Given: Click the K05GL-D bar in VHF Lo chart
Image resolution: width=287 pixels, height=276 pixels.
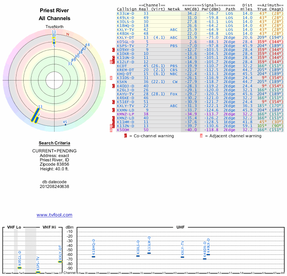Looking at the screenshot, I should coord(20,268).
